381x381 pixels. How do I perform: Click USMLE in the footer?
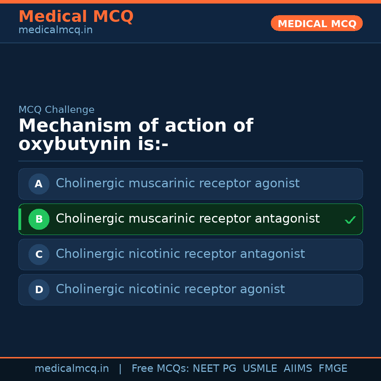[x=260, y=369]
